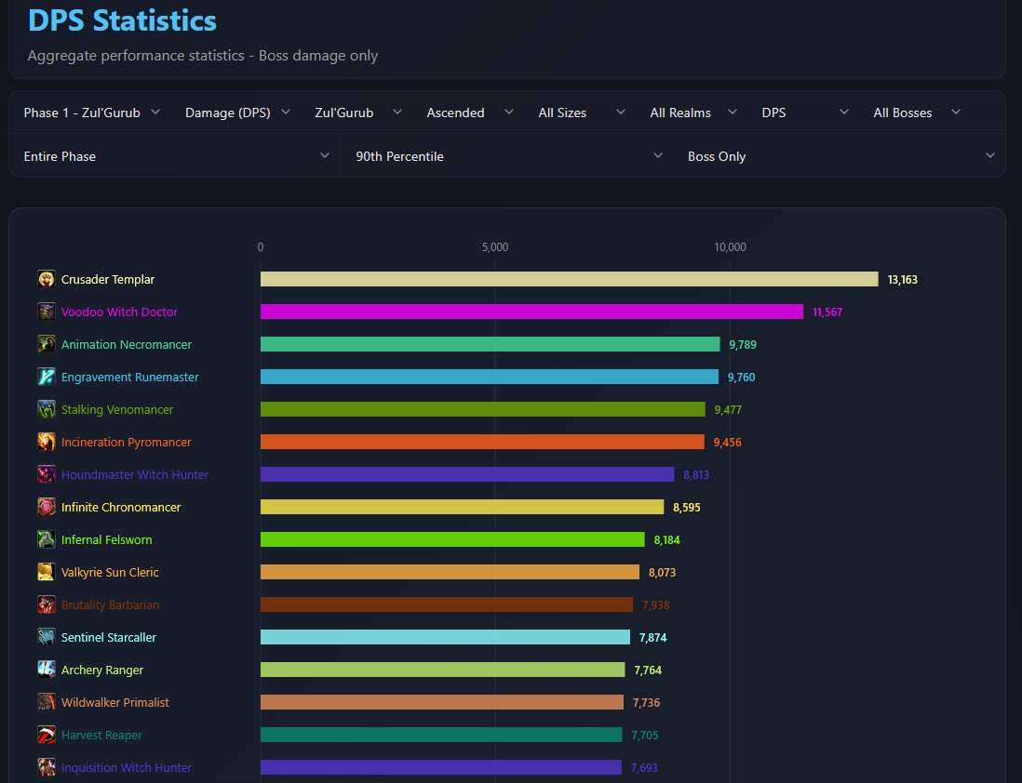Click the Sentinel Starcaller icon
The height and width of the screenshot is (783, 1022).
47,638
